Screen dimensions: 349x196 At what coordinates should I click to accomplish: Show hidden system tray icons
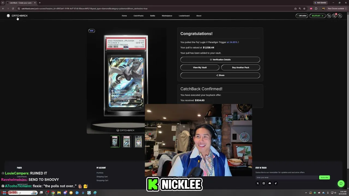(306, 193)
